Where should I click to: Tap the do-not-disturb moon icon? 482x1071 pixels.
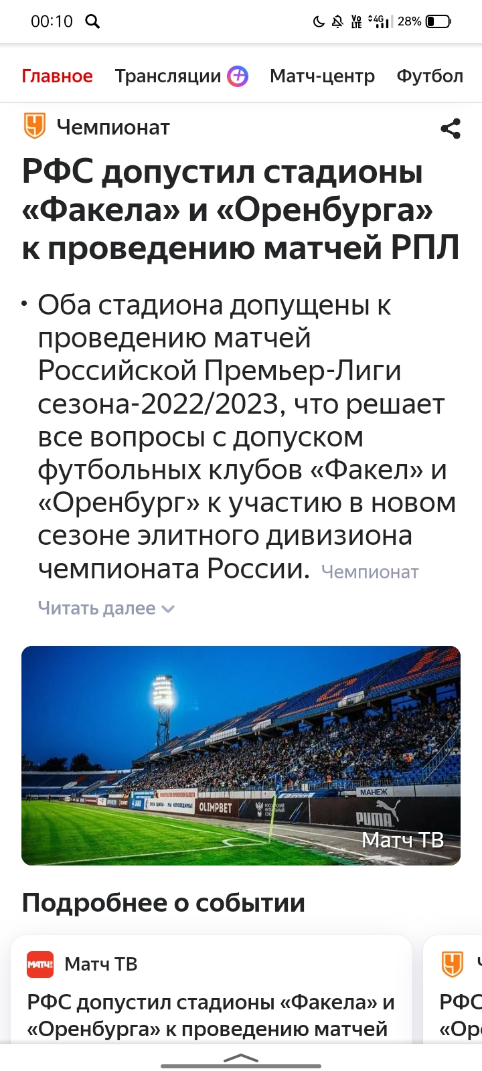point(319,21)
